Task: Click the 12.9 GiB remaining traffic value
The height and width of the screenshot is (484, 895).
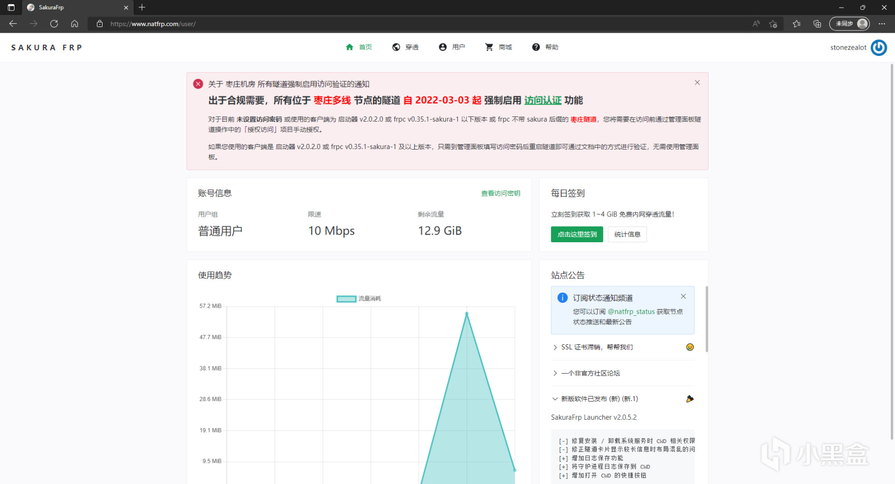Action: [x=440, y=231]
